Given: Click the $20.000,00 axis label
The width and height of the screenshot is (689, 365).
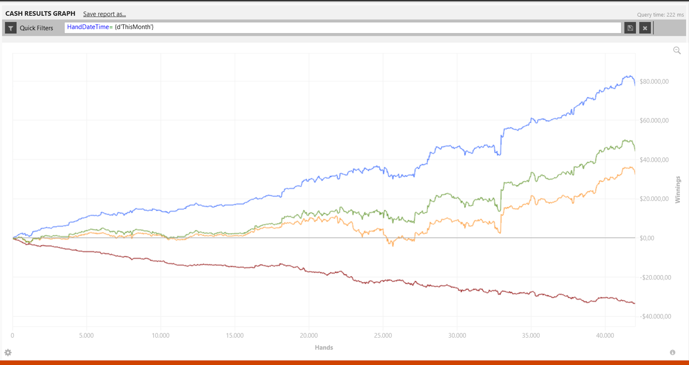Looking at the screenshot, I should (654, 199).
